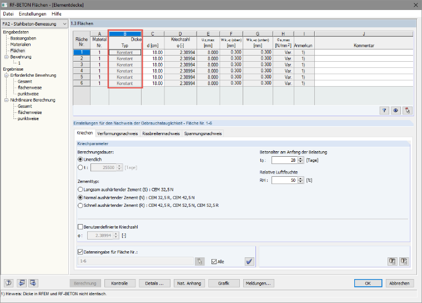Collapse the Nichtlineare Berechnung tree node
This screenshot has width=422, height=303.
[6, 100]
